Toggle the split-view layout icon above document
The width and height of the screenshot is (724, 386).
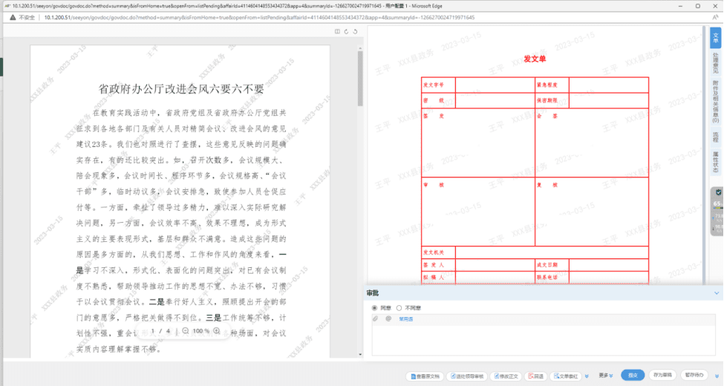337,31
